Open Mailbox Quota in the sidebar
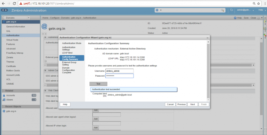The width and height of the screenshot is (267, 135). point(13,71)
